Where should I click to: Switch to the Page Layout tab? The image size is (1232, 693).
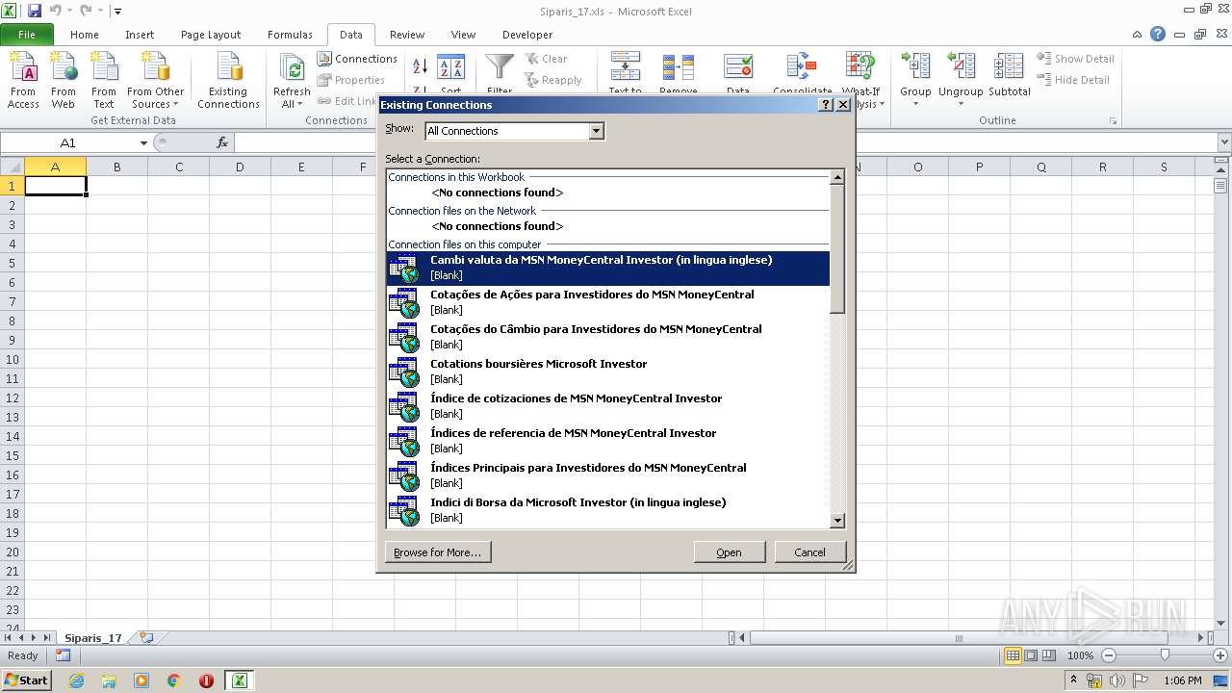click(211, 35)
